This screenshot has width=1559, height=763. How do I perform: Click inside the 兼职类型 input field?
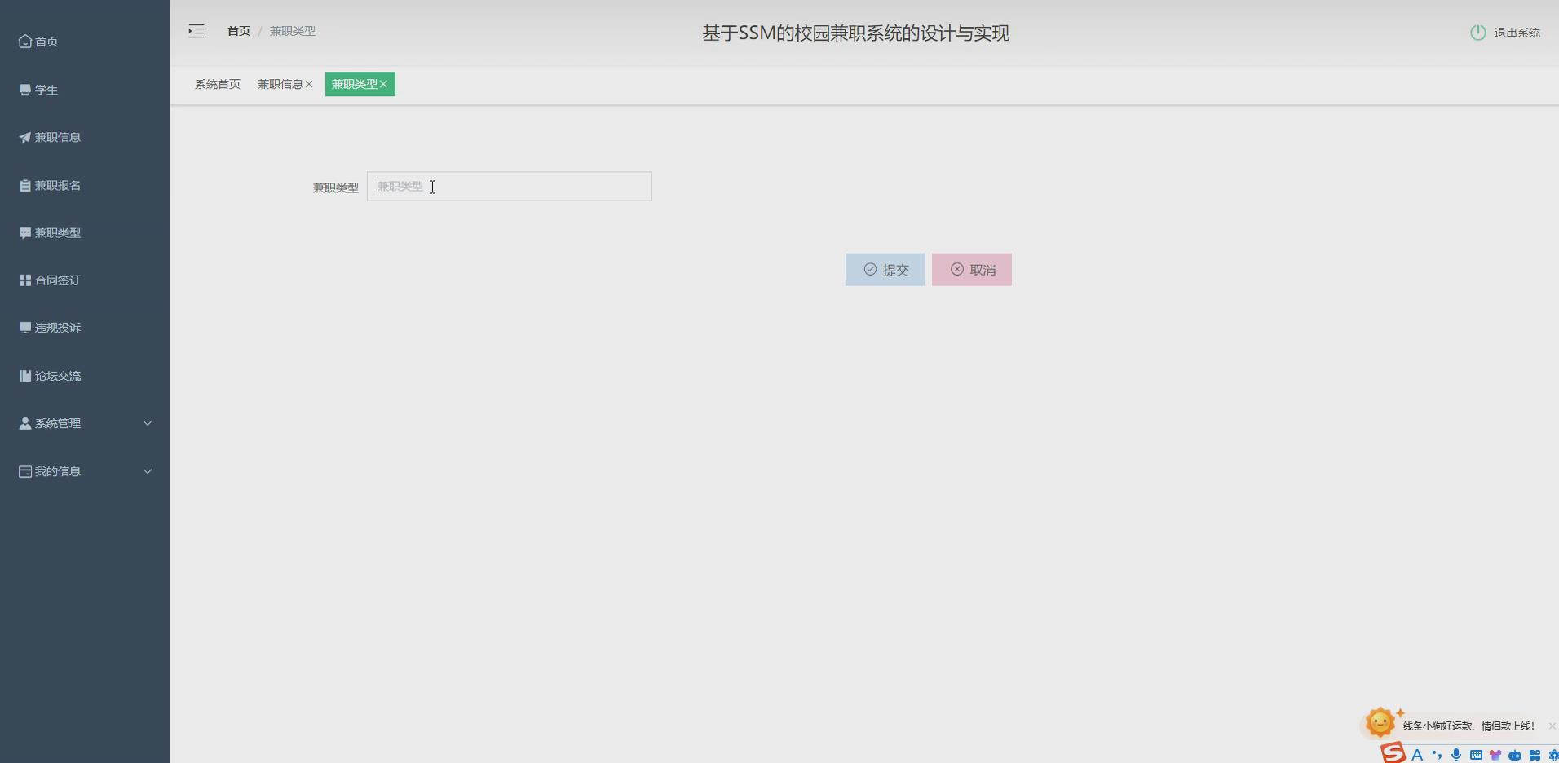[509, 186]
